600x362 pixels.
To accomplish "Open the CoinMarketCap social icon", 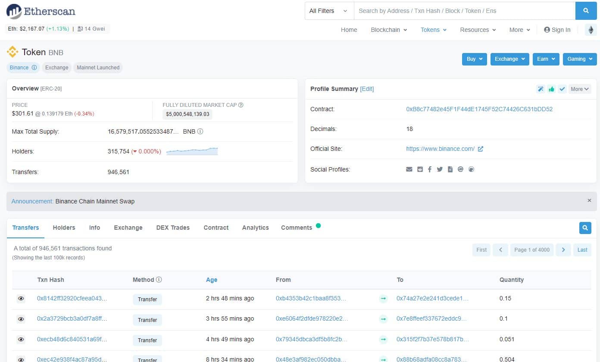I will click(460, 169).
